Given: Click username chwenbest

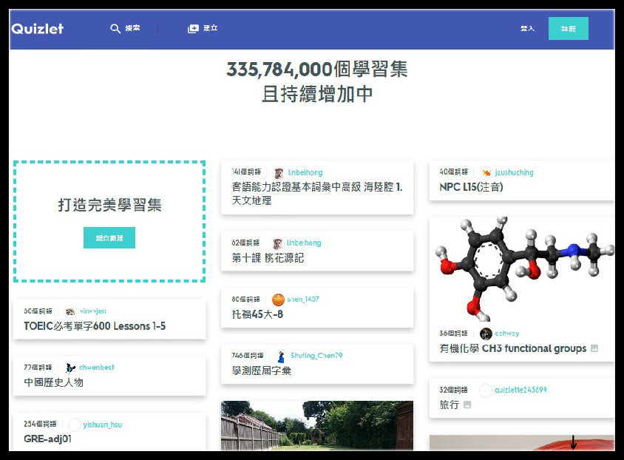Looking at the screenshot, I should coord(97,368).
